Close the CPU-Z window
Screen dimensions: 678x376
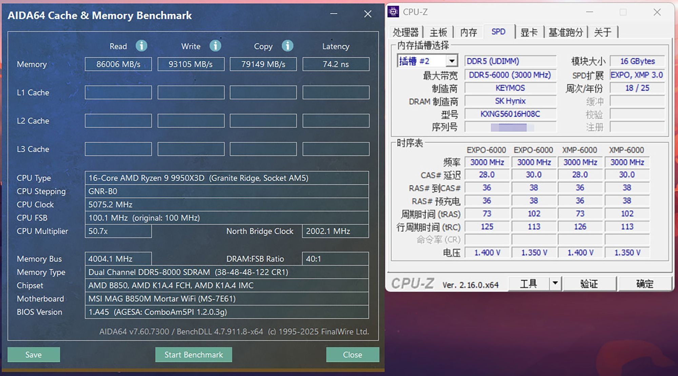pos(657,12)
